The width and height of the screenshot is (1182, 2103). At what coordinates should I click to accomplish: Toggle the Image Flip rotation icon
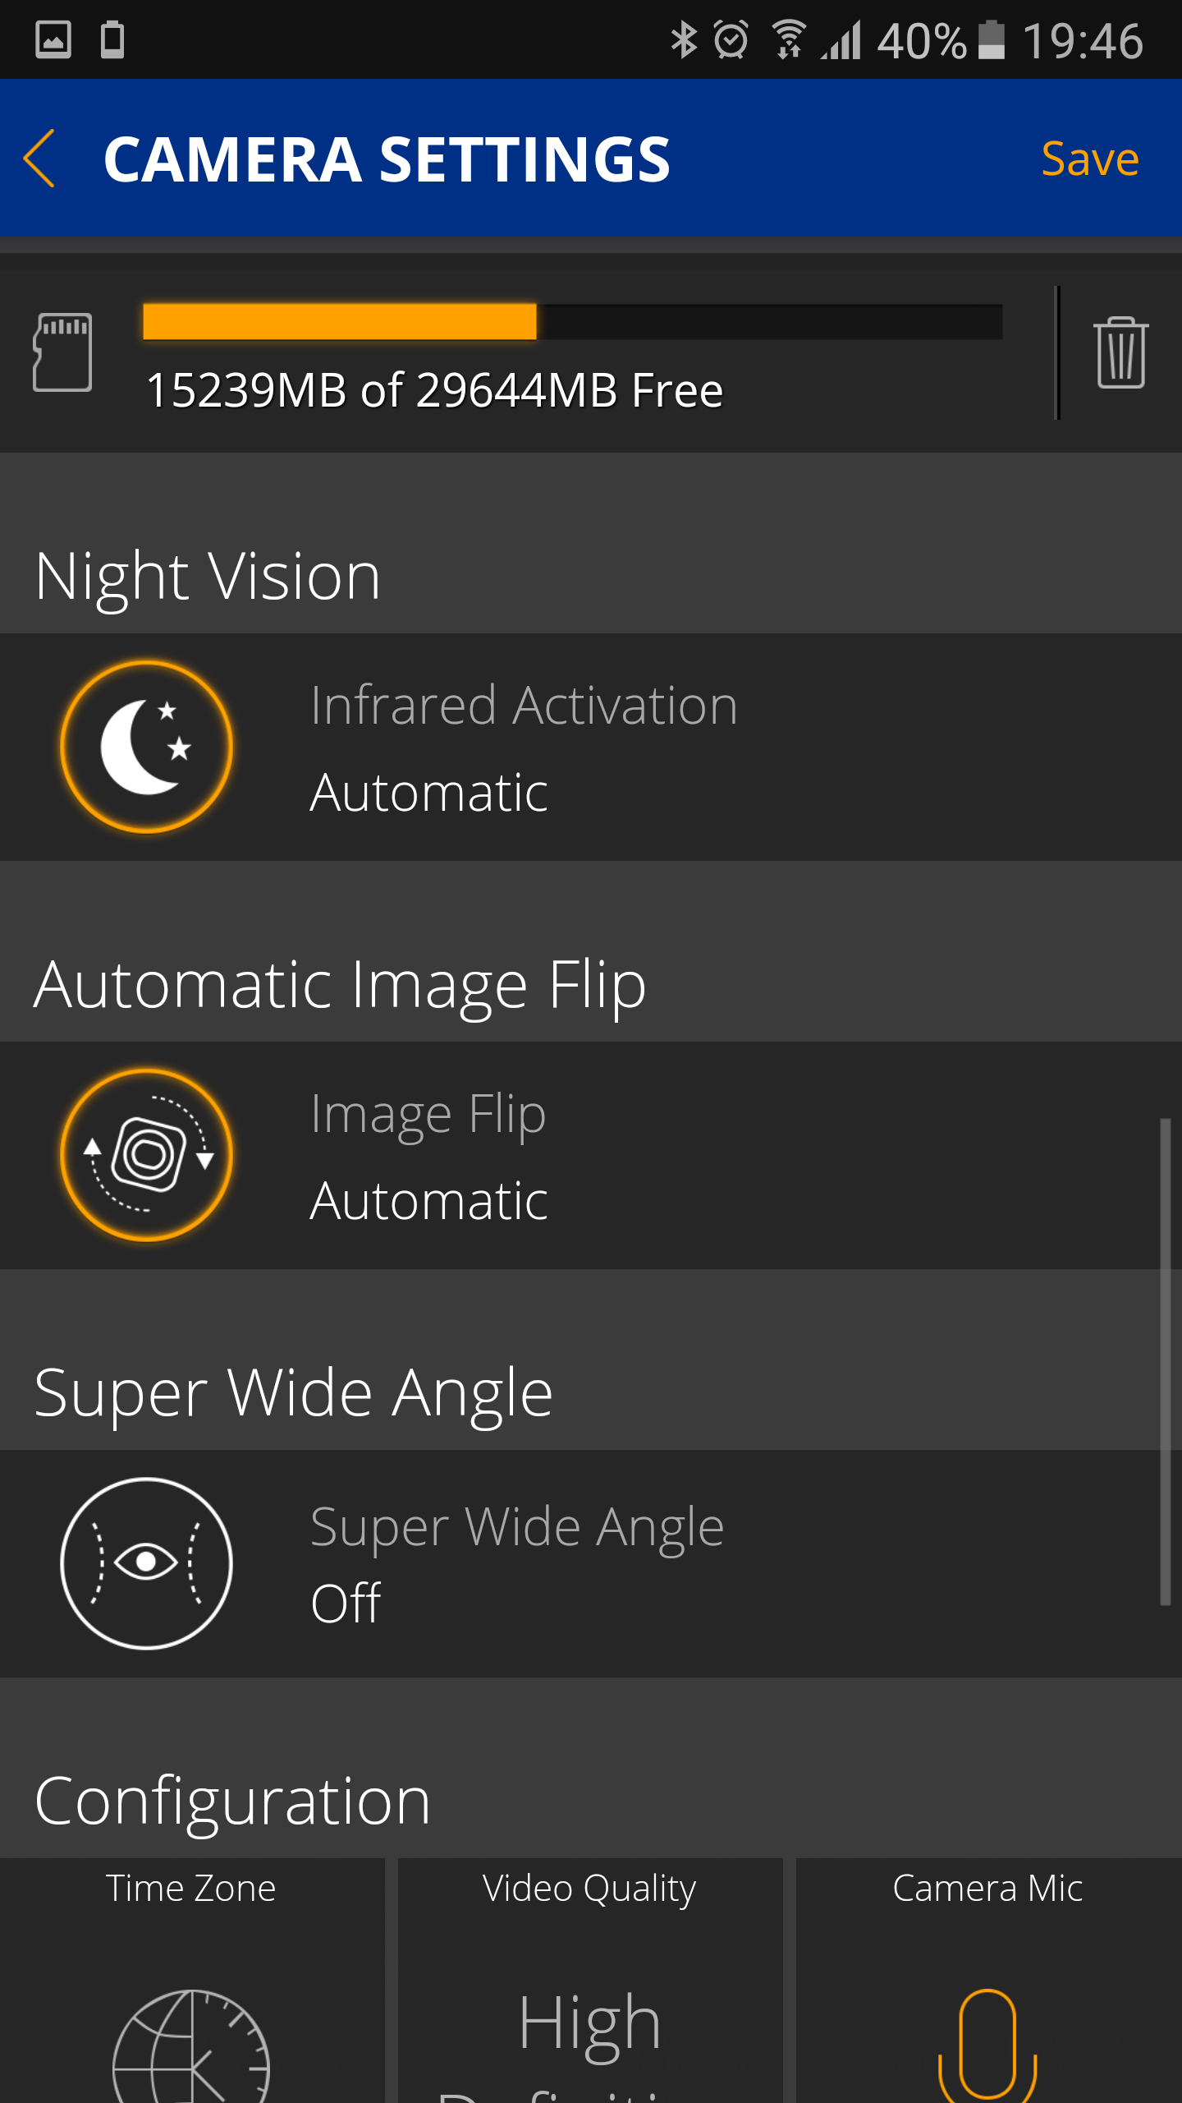[147, 1155]
